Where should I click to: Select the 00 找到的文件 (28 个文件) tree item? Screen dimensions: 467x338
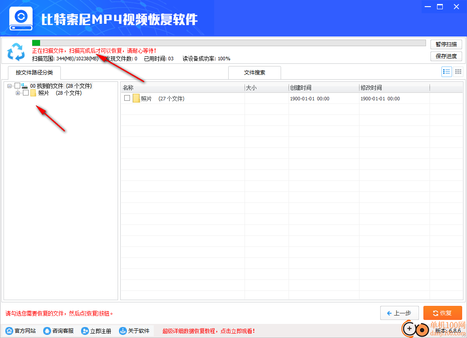tap(61, 86)
